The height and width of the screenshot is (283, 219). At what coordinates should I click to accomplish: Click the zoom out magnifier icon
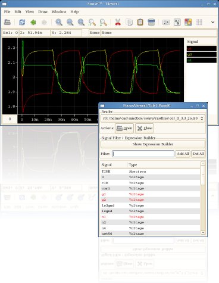point(70,22)
